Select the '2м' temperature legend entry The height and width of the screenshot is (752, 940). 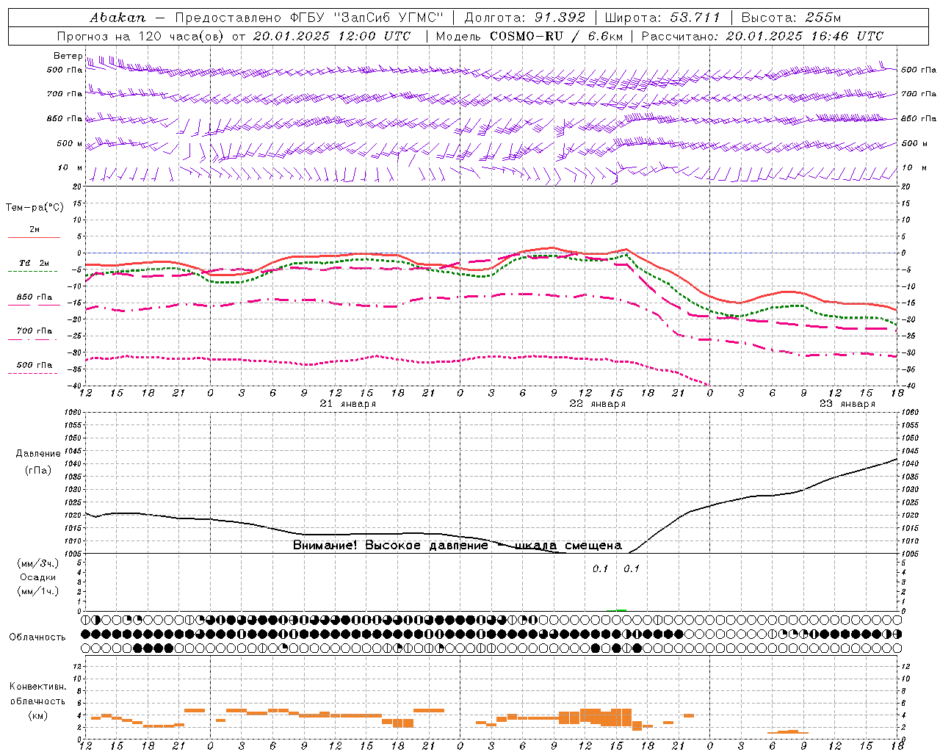(x=35, y=230)
